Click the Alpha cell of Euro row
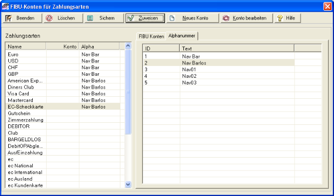Viewport: 334px width, 196px height. coord(99,54)
